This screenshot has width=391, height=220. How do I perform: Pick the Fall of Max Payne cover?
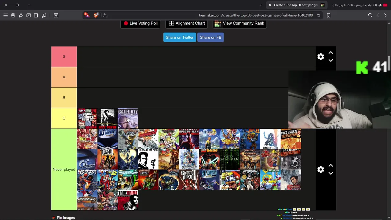(148, 159)
